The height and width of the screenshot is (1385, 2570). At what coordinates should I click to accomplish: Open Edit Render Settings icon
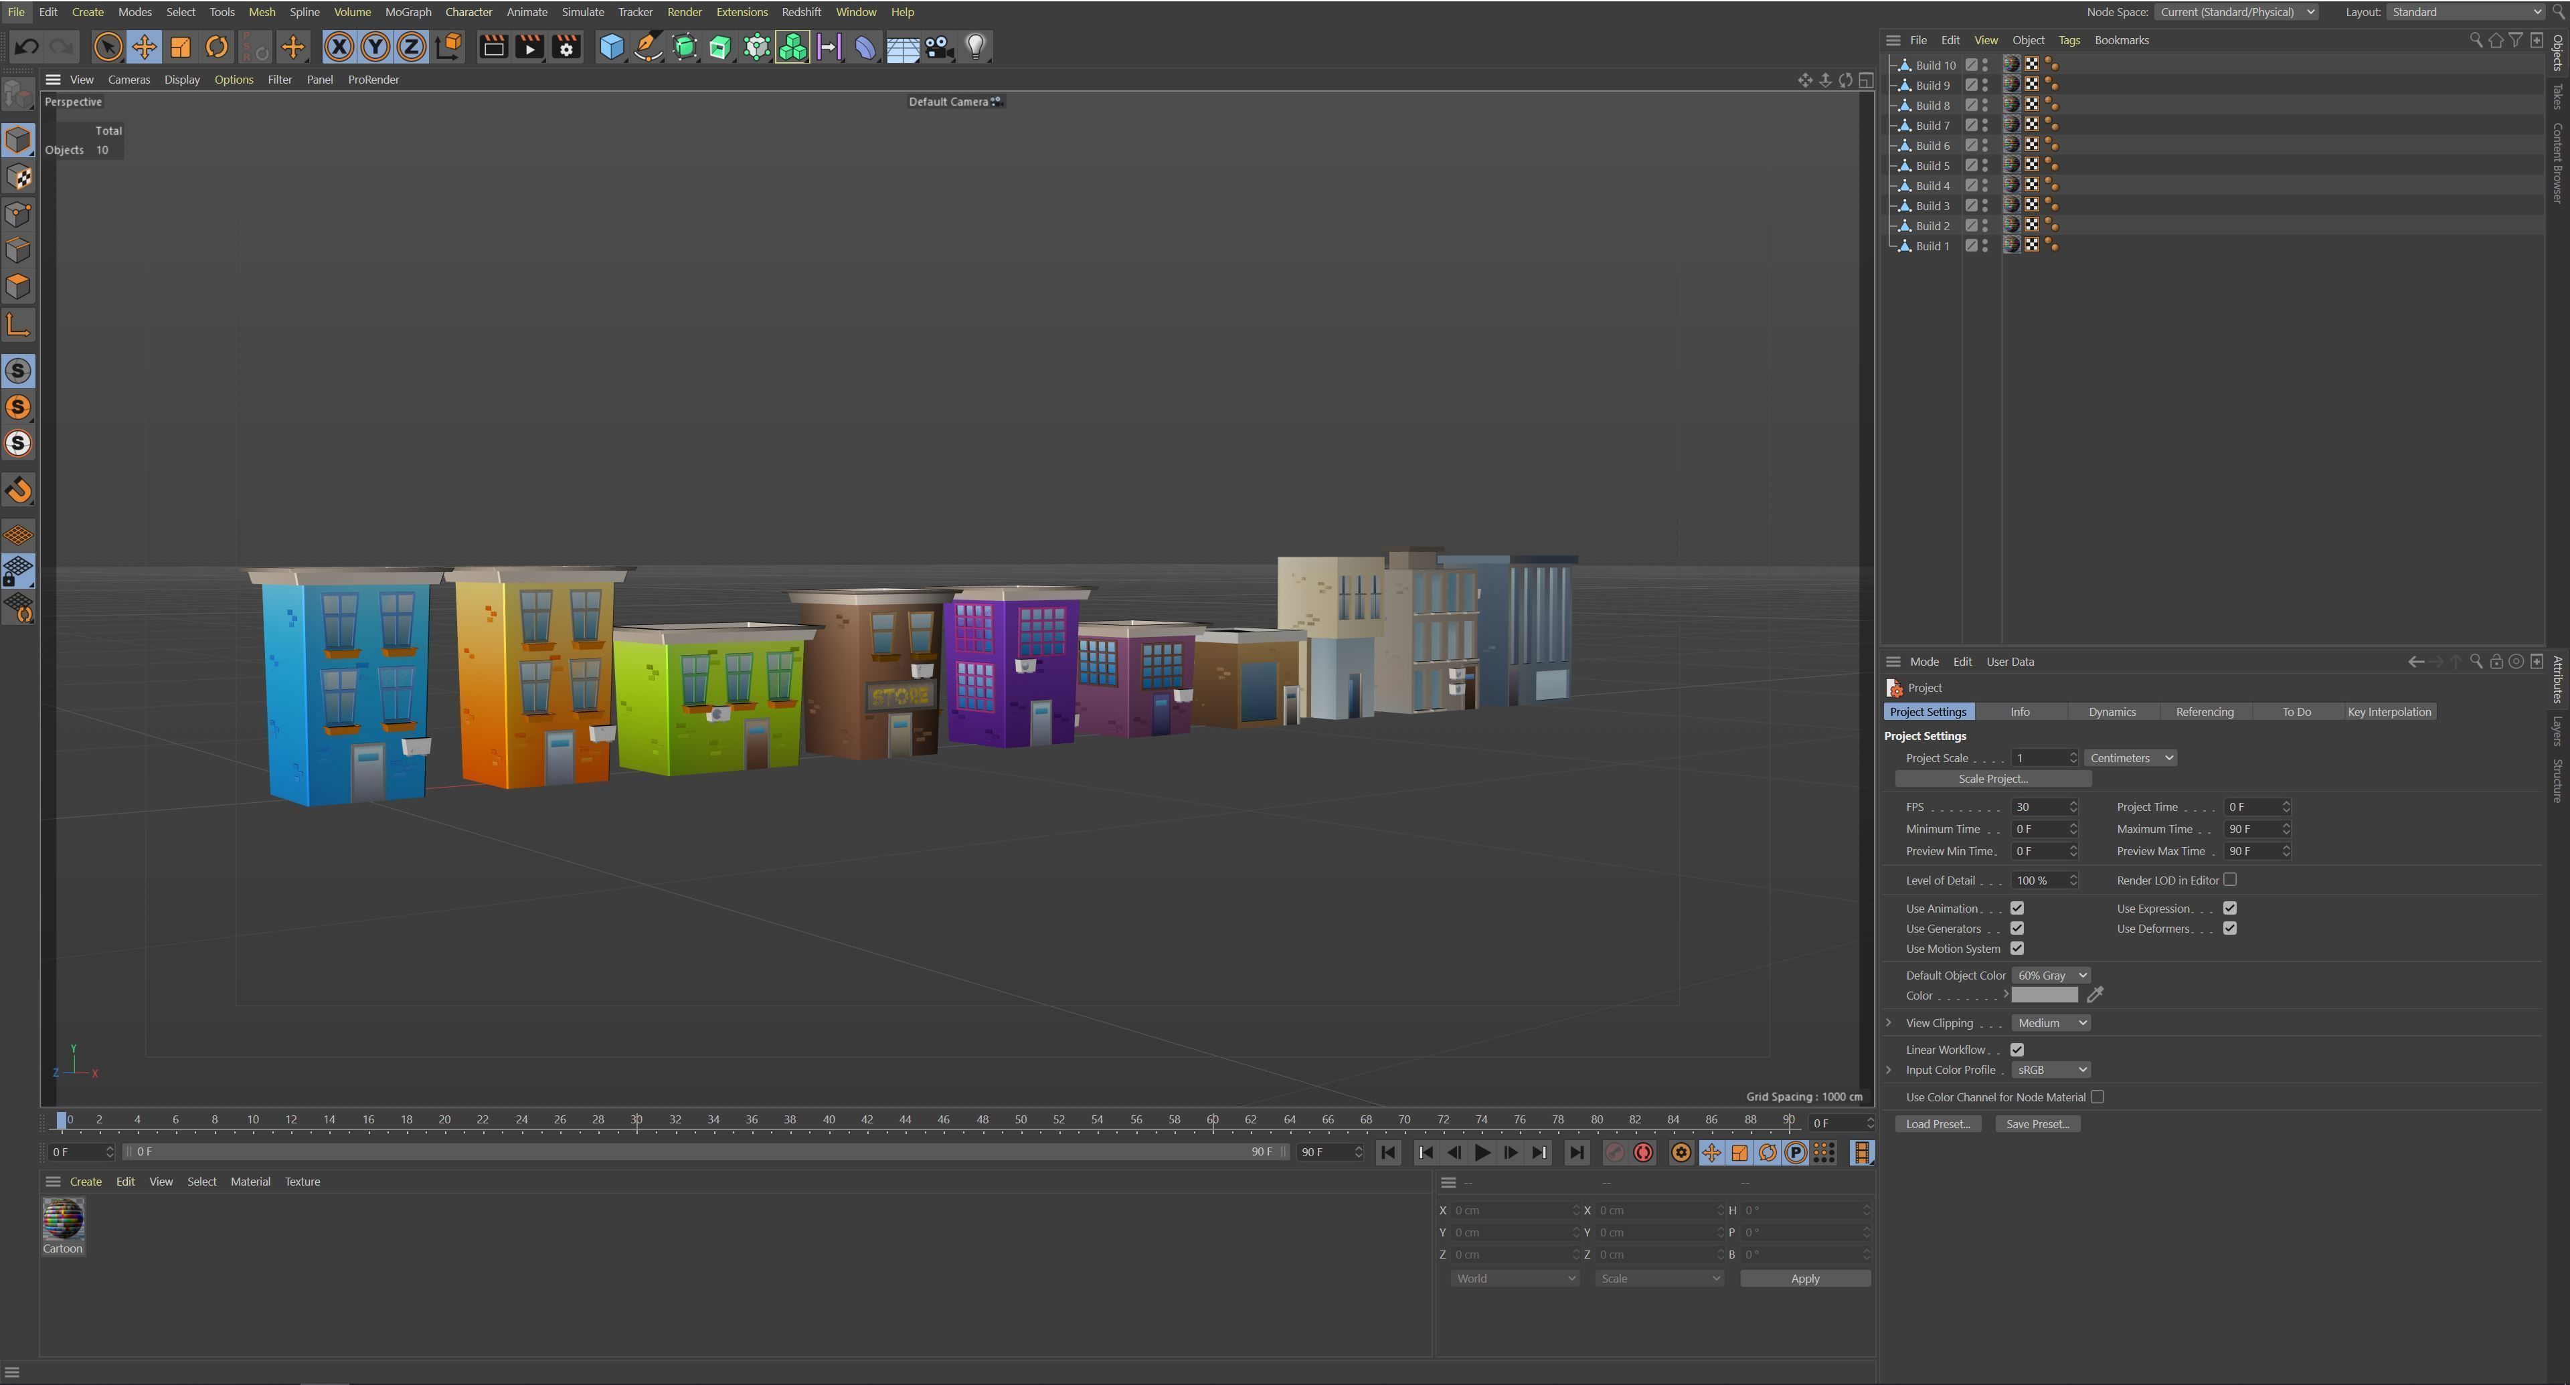pos(567,47)
